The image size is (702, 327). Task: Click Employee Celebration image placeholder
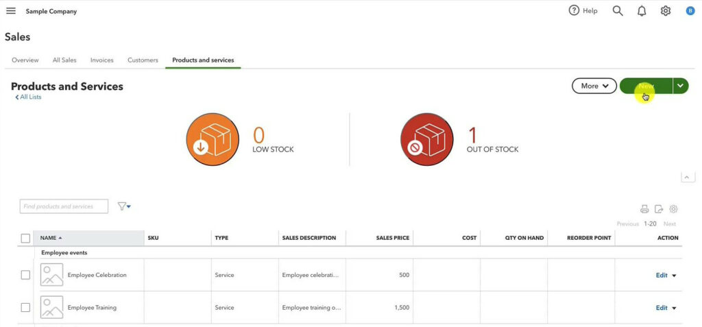click(51, 275)
